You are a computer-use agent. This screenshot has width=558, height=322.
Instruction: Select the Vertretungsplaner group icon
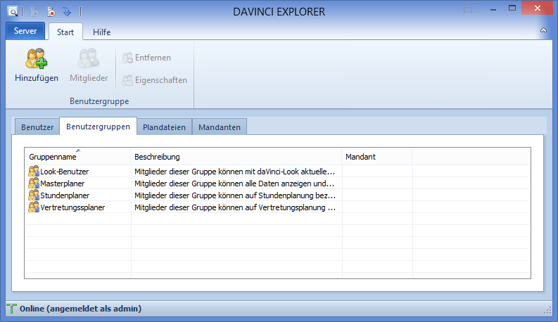[x=34, y=207]
